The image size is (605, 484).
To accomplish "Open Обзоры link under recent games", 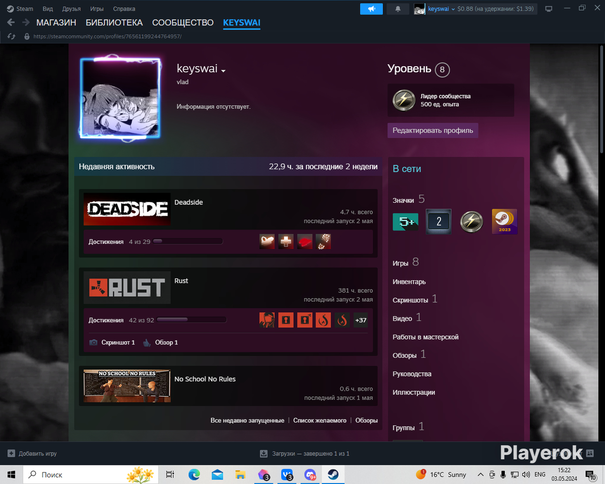I will (366, 421).
